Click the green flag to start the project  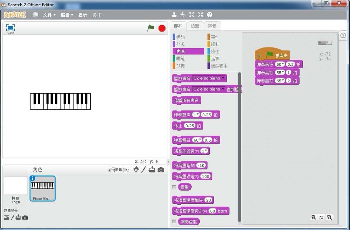click(x=151, y=28)
